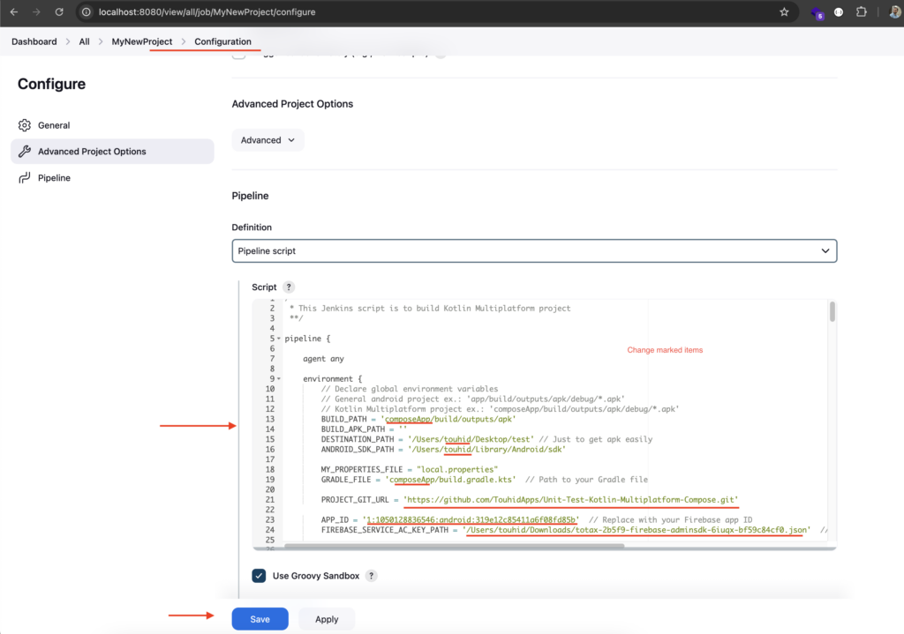Viewport: 904px width, 634px height.
Task: Click the 'agent any' line in script
Action: (323, 359)
